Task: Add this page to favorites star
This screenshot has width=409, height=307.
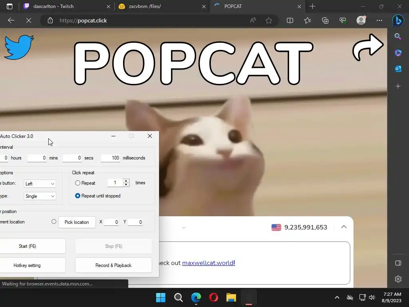Action: pyautogui.click(x=269, y=20)
